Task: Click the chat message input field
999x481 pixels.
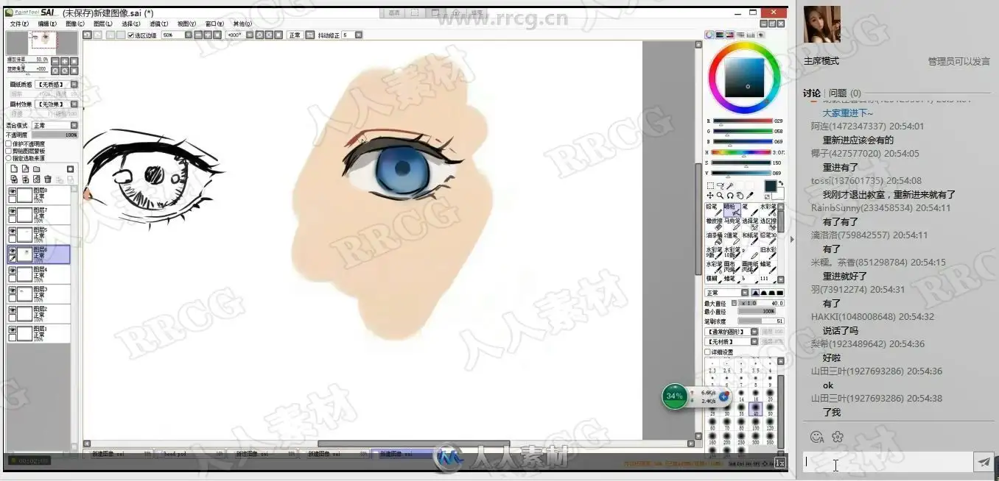Action: click(x=888, y=462)
